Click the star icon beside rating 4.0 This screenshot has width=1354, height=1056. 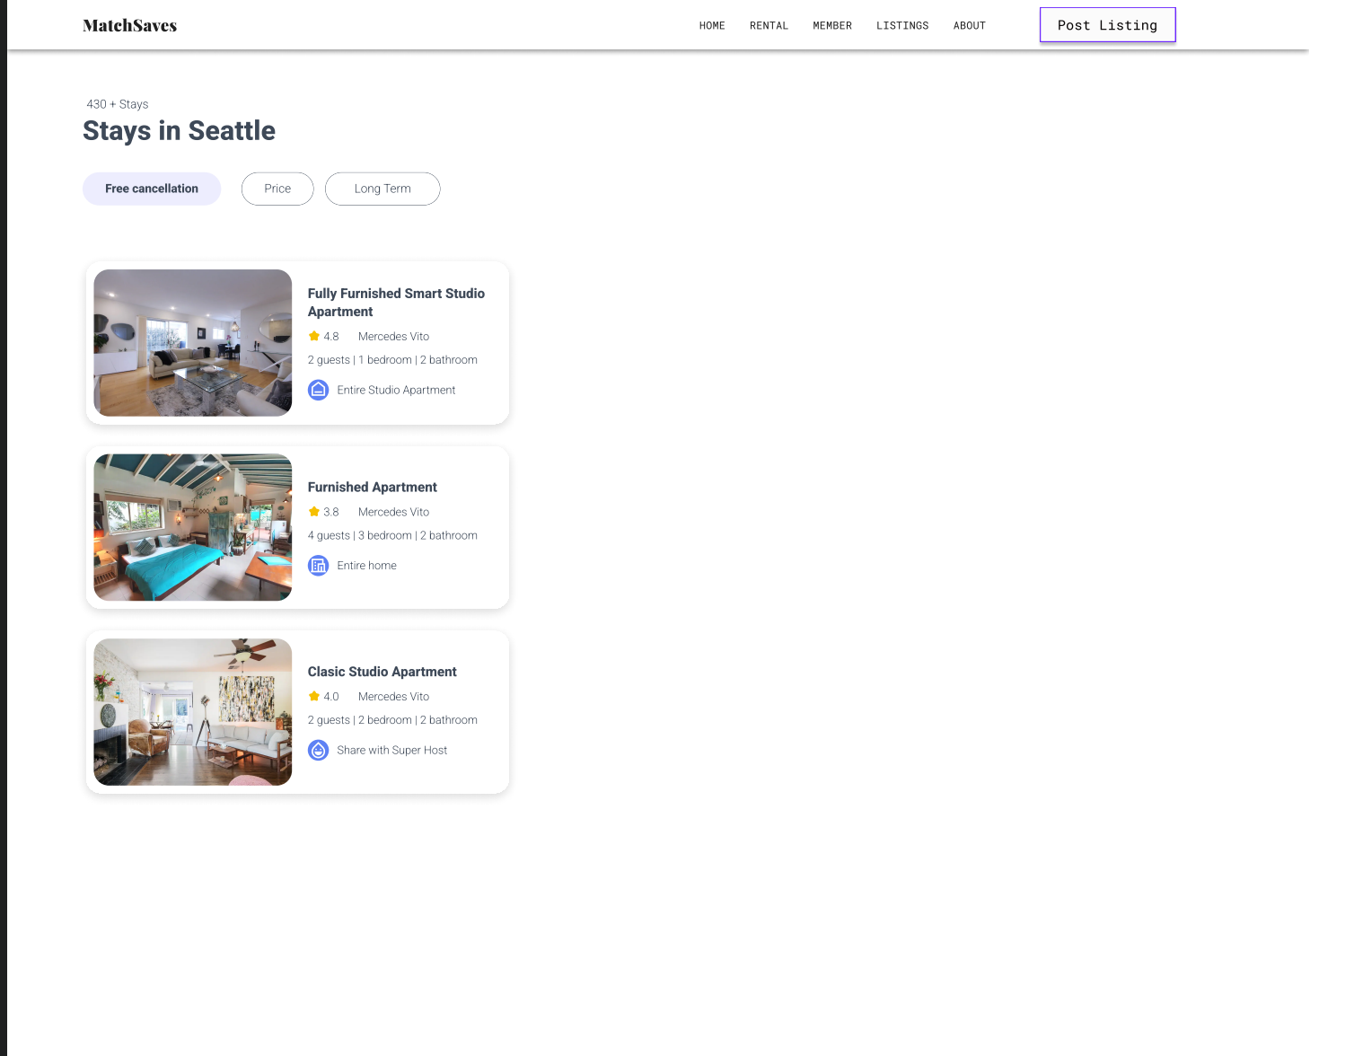314,696
